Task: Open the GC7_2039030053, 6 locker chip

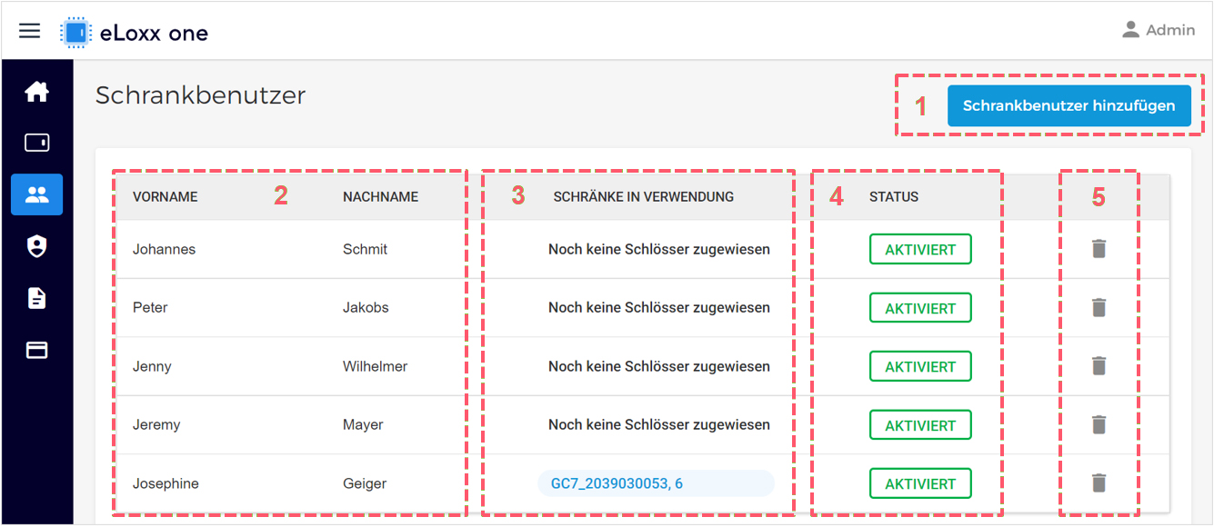Action: pyautogui.click(x=656, y=483)
